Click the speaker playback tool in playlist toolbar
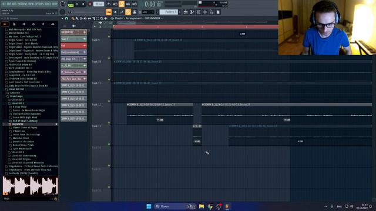The height and width of the screenshot is (211, 376). point(106,18)
